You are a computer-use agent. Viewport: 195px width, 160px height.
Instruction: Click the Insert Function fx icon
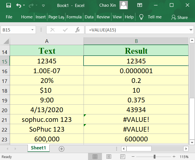78,30
